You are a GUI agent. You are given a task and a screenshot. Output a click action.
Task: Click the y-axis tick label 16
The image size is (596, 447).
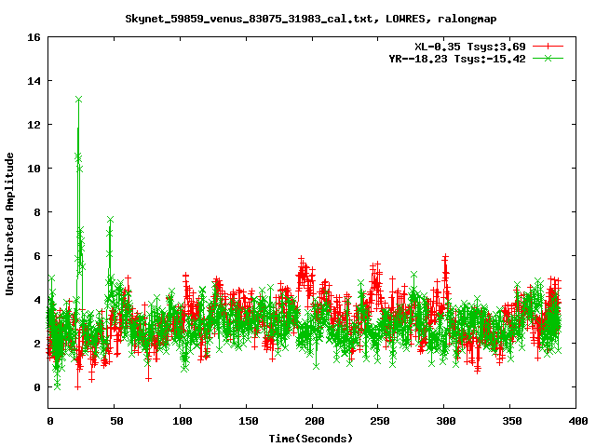click(34, 37)
